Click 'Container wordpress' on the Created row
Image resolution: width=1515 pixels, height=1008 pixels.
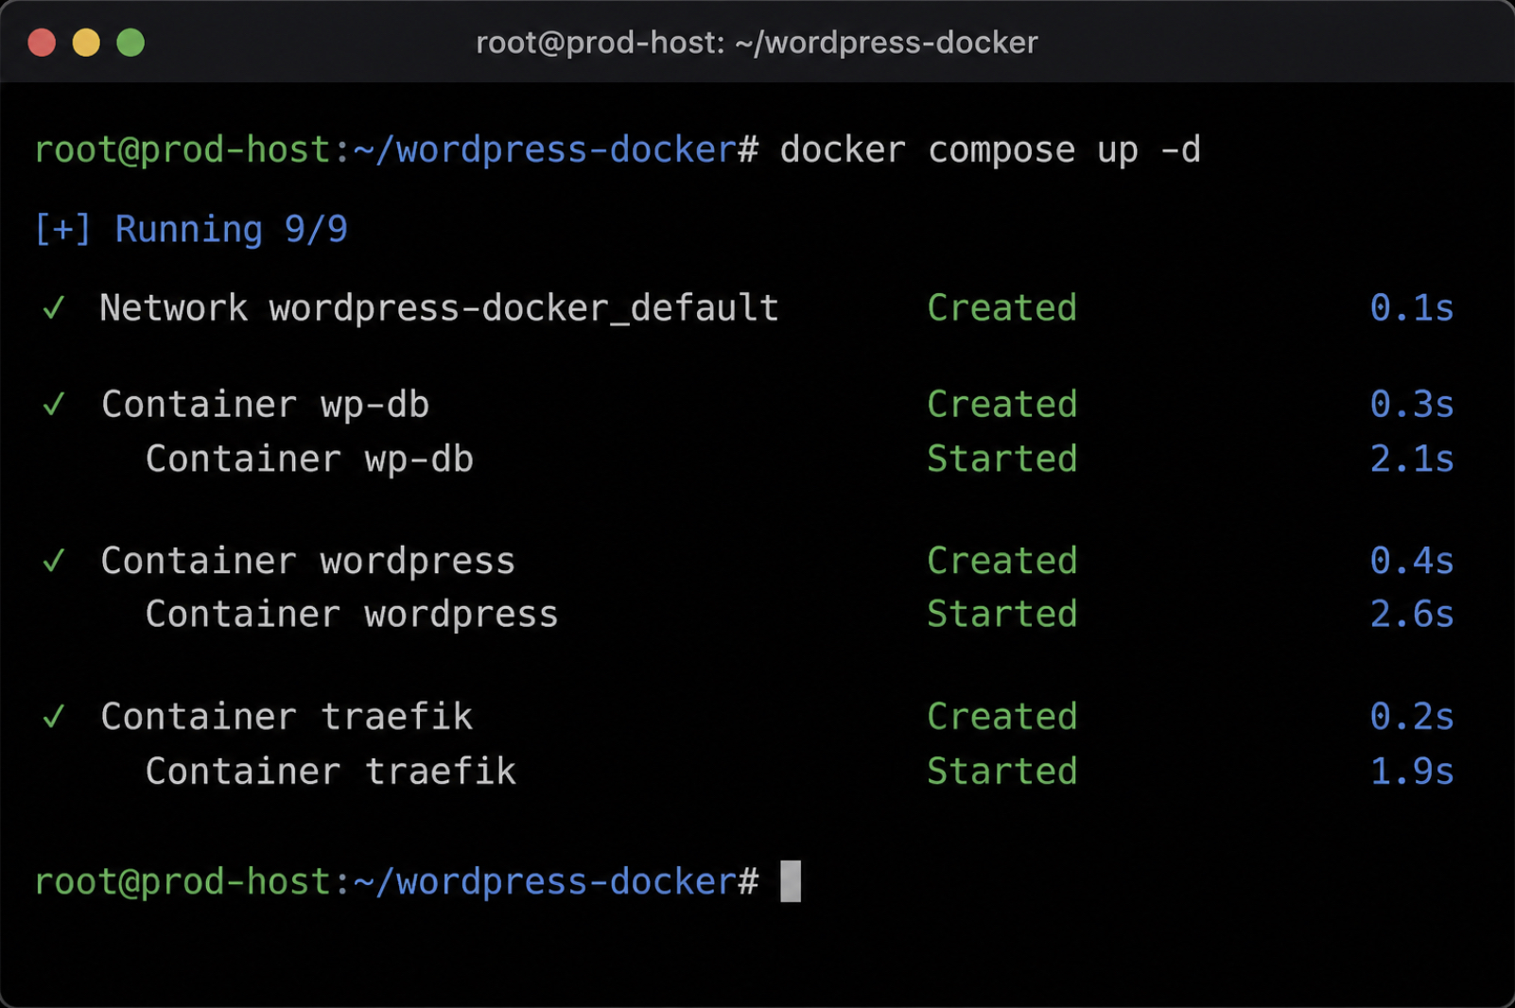pyautogui.click(x=308, y=562)
